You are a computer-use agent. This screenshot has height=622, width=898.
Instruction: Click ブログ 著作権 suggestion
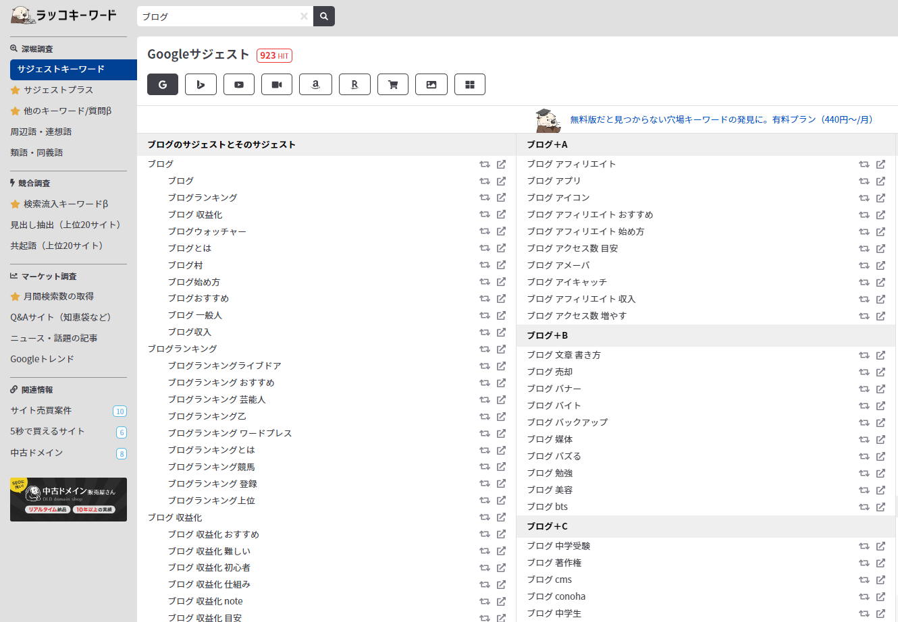[554, 563]
